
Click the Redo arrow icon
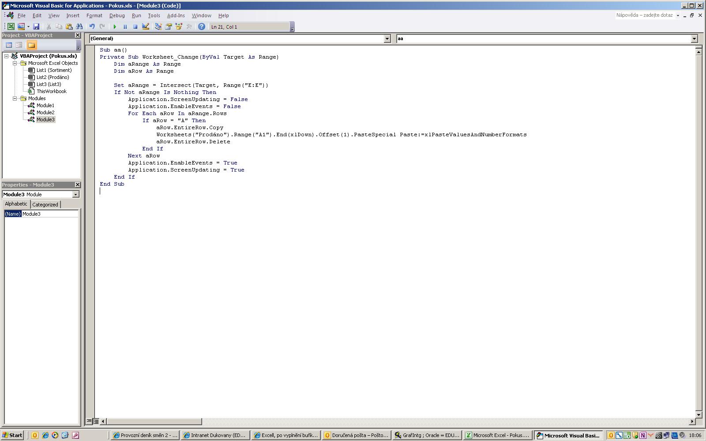[102, 26]
